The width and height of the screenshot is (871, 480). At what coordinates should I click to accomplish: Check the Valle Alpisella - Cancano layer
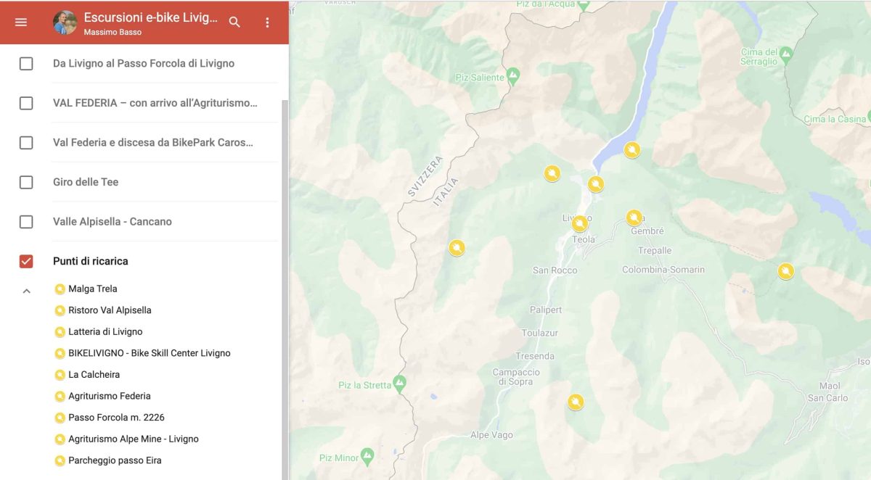click(25, 221)
